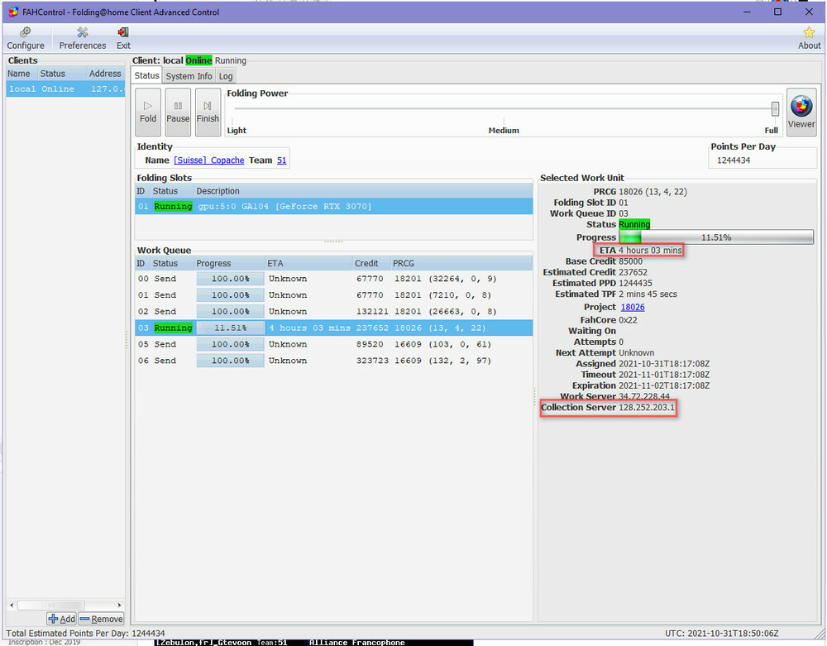Image resolution: width=827 pixels, height=646 pixels.
Task: Click the UTC time in status bar
Action: [x=721, y=634]
